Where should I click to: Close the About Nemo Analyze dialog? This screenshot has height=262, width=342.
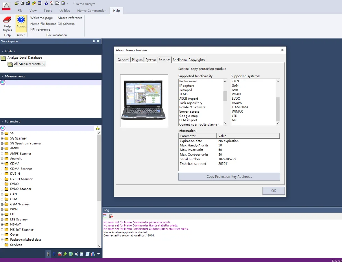pyautogui.click(x=282, y=50)
